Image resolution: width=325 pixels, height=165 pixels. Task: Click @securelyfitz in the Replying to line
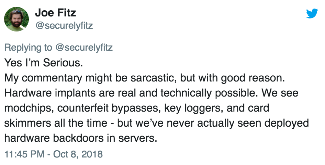point(84,48)
